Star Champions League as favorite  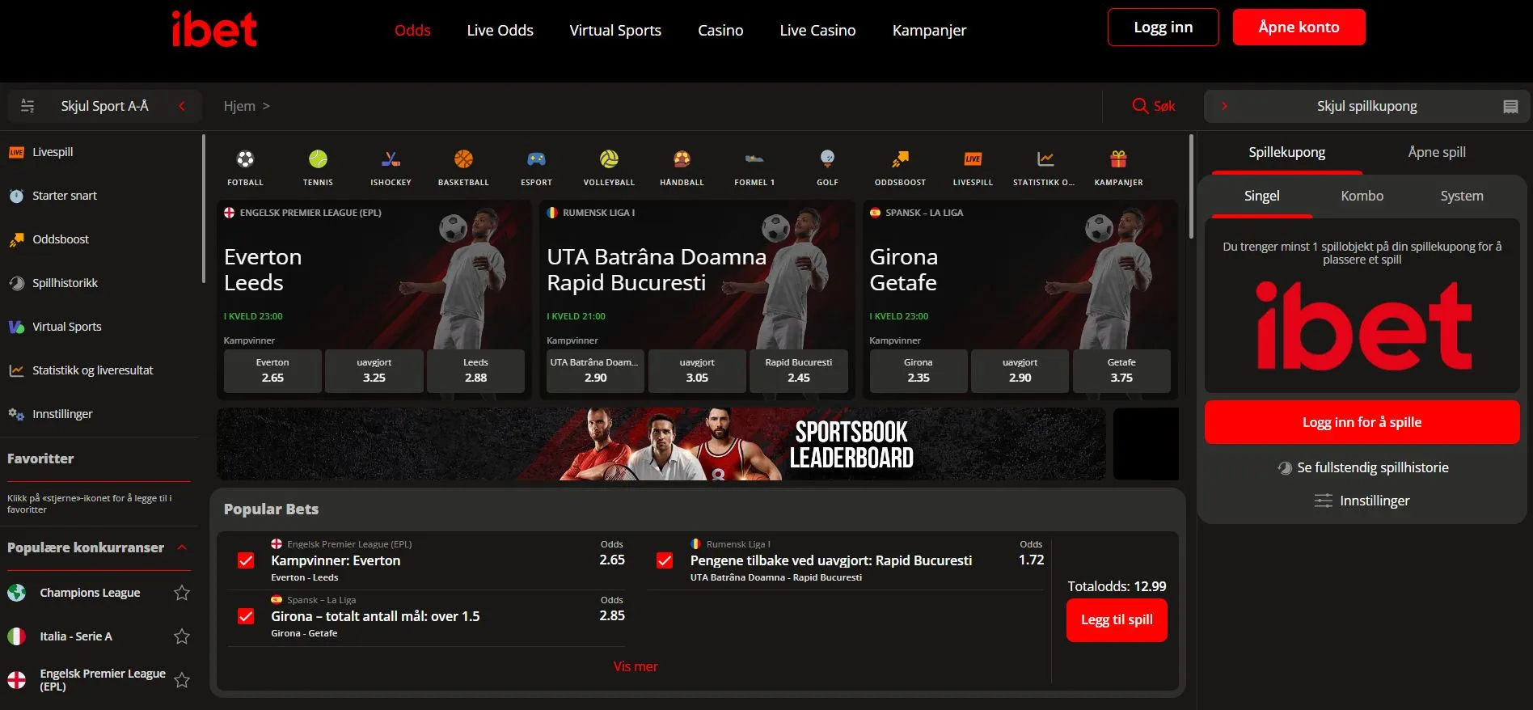point(182,593)
